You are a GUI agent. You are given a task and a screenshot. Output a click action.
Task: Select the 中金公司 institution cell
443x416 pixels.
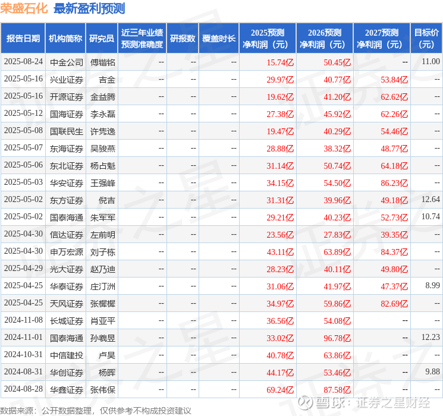[x=67, y=62]
